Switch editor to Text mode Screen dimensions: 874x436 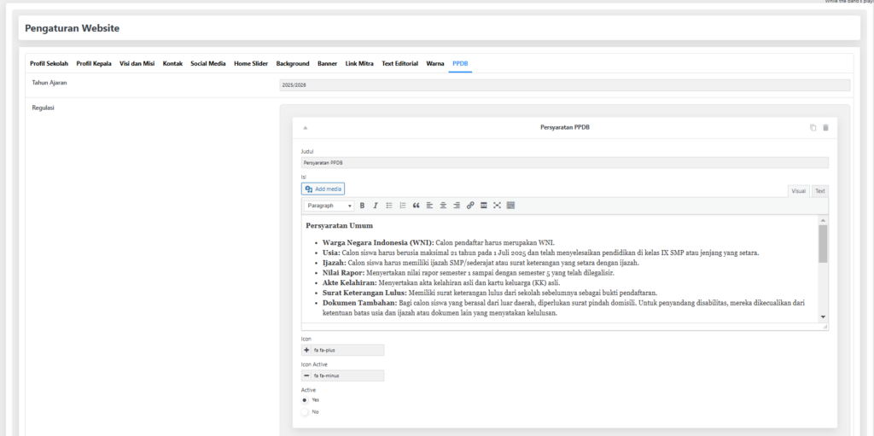(x=819, y=191)
